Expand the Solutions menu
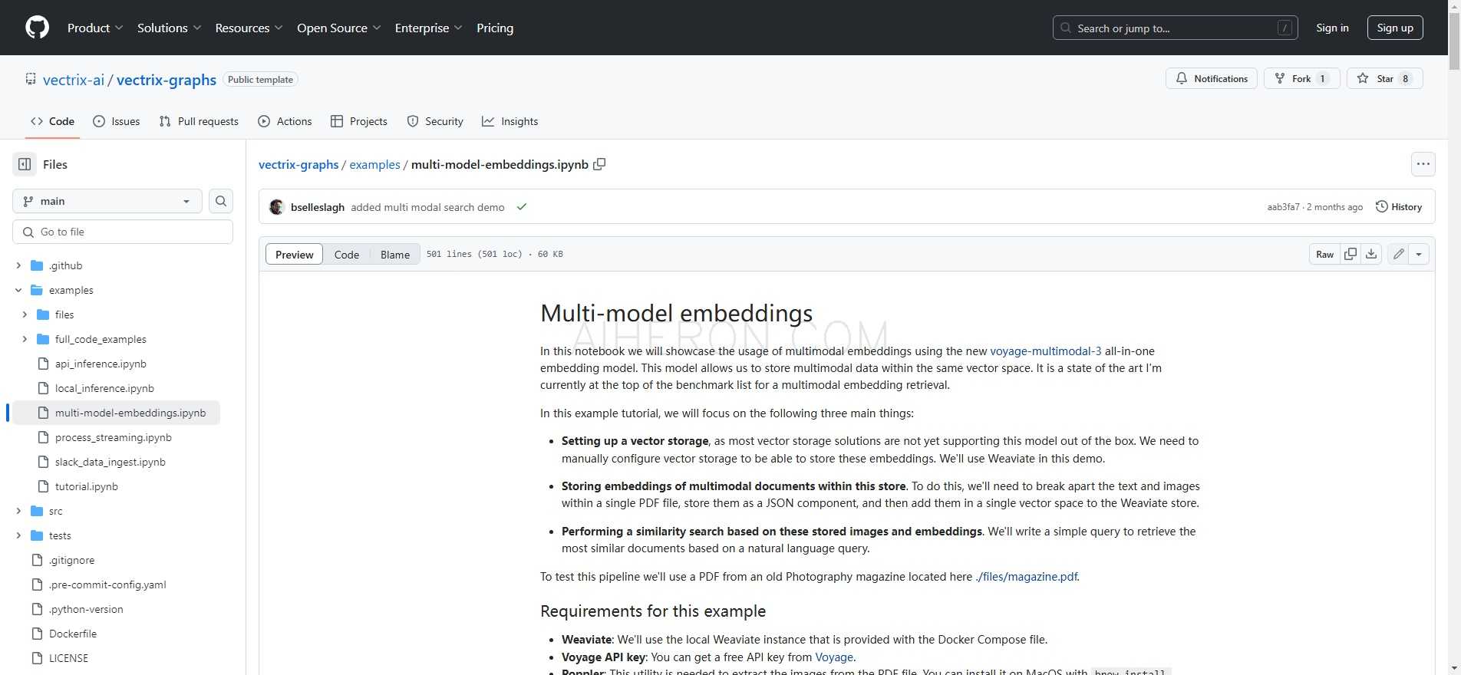1461x675 pixels. click(169, 28)
